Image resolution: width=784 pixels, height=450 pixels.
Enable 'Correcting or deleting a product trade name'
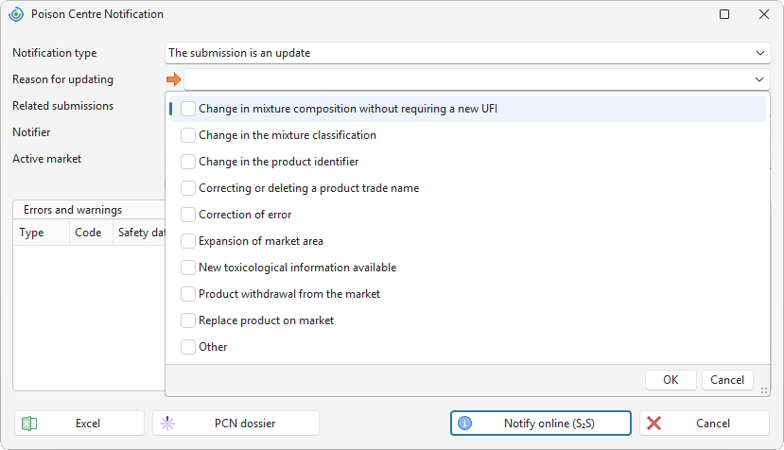[x=188, y=188]
